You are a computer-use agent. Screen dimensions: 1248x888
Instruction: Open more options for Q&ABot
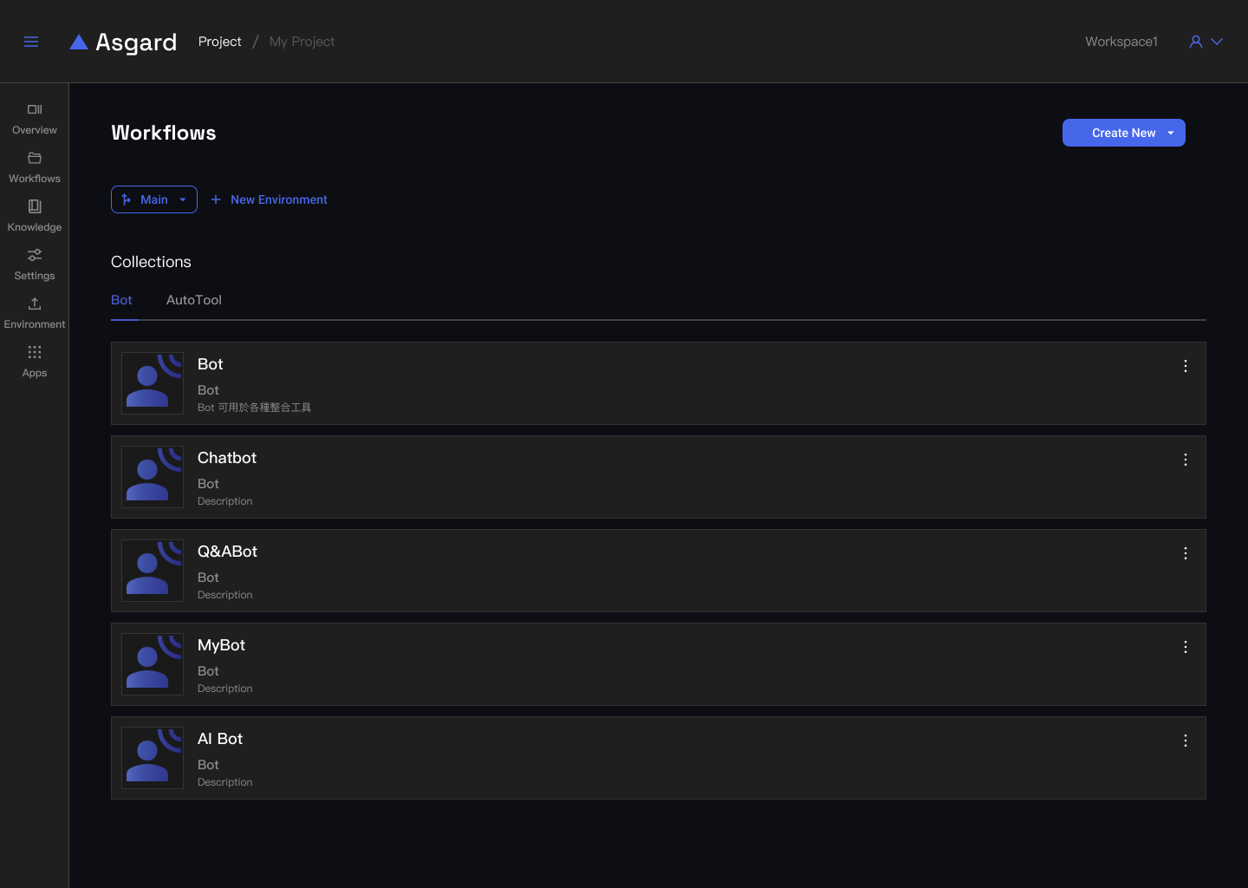click(1186, 553)
